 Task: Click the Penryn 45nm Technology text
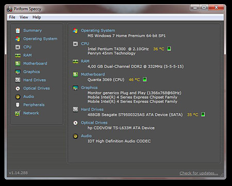111,53
